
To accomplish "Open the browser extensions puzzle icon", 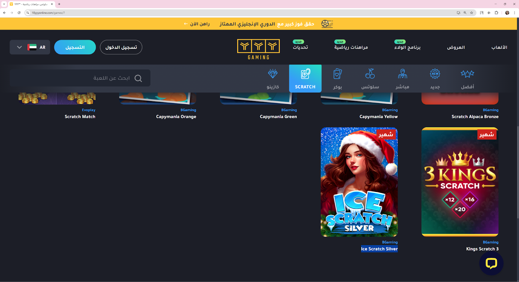I will pos(496,13).
